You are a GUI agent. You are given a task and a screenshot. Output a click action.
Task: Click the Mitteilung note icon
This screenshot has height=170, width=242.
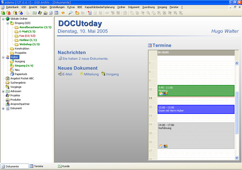coord(82,74)
